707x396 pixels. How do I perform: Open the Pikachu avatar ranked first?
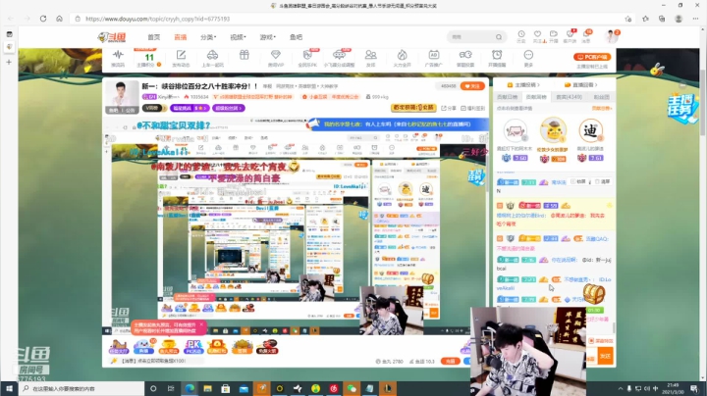[553, 130]
